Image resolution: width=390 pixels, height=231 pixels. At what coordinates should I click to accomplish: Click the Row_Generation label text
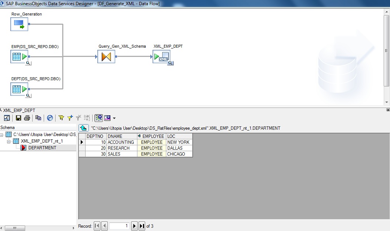pos(27,14)
